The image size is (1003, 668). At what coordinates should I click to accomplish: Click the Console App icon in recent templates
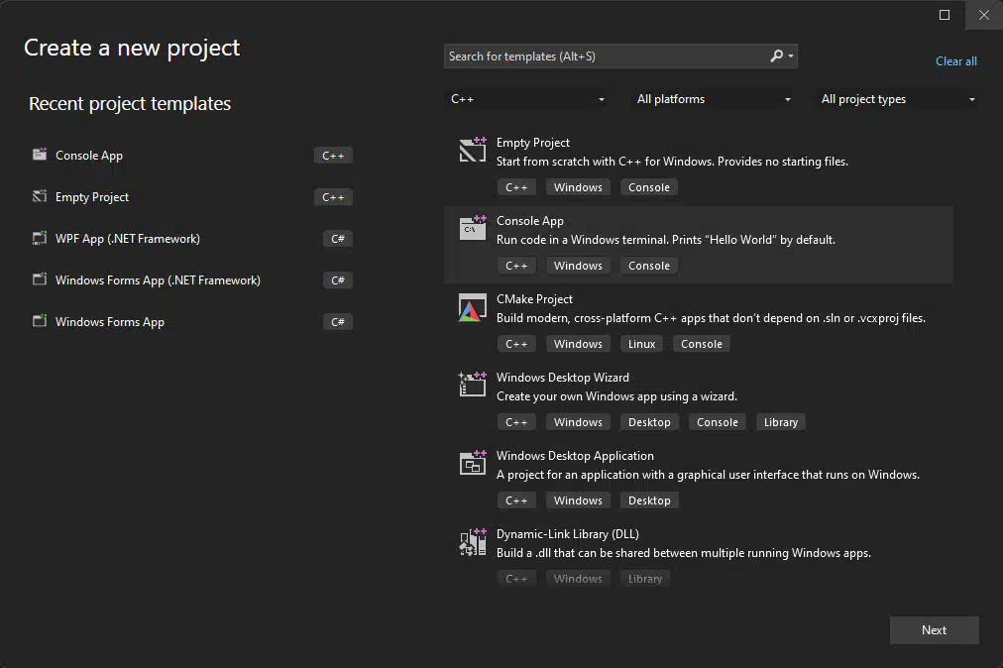(x=40, y=155)
